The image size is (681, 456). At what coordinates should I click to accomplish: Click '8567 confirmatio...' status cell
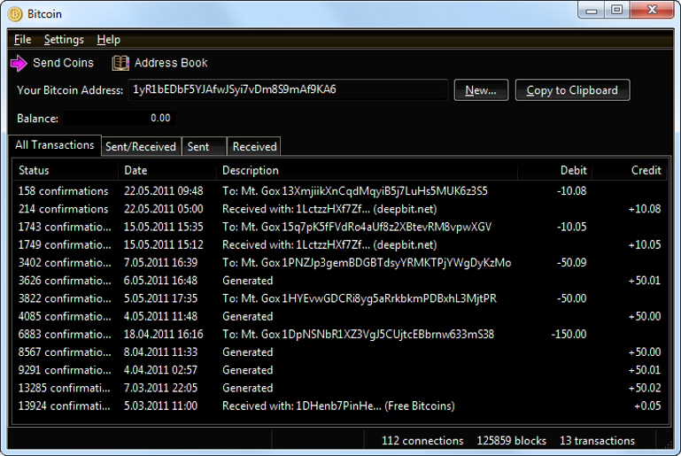tap(65, 352)
